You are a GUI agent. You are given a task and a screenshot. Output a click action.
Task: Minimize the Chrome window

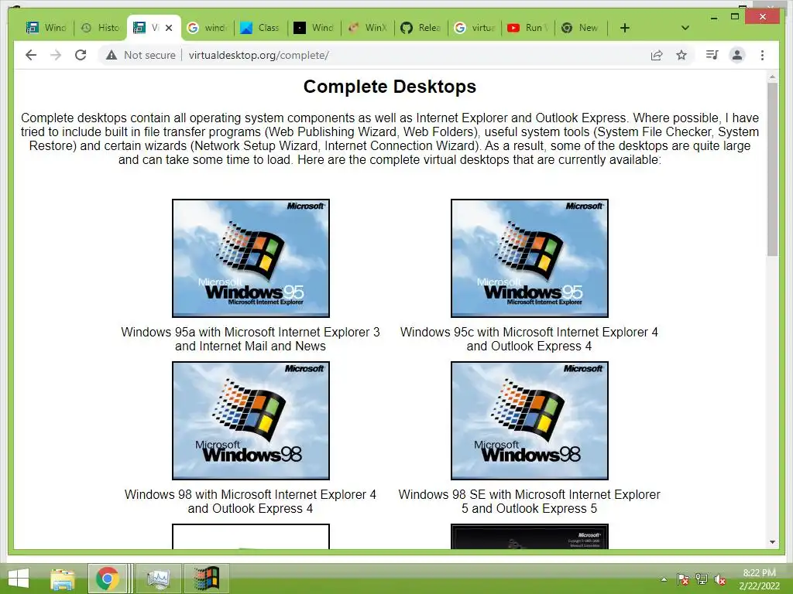click(x=713, y=17)
